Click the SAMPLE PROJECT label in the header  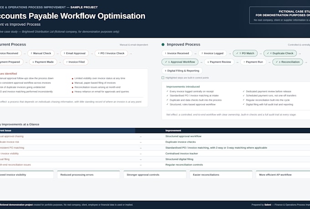point(84,7)
